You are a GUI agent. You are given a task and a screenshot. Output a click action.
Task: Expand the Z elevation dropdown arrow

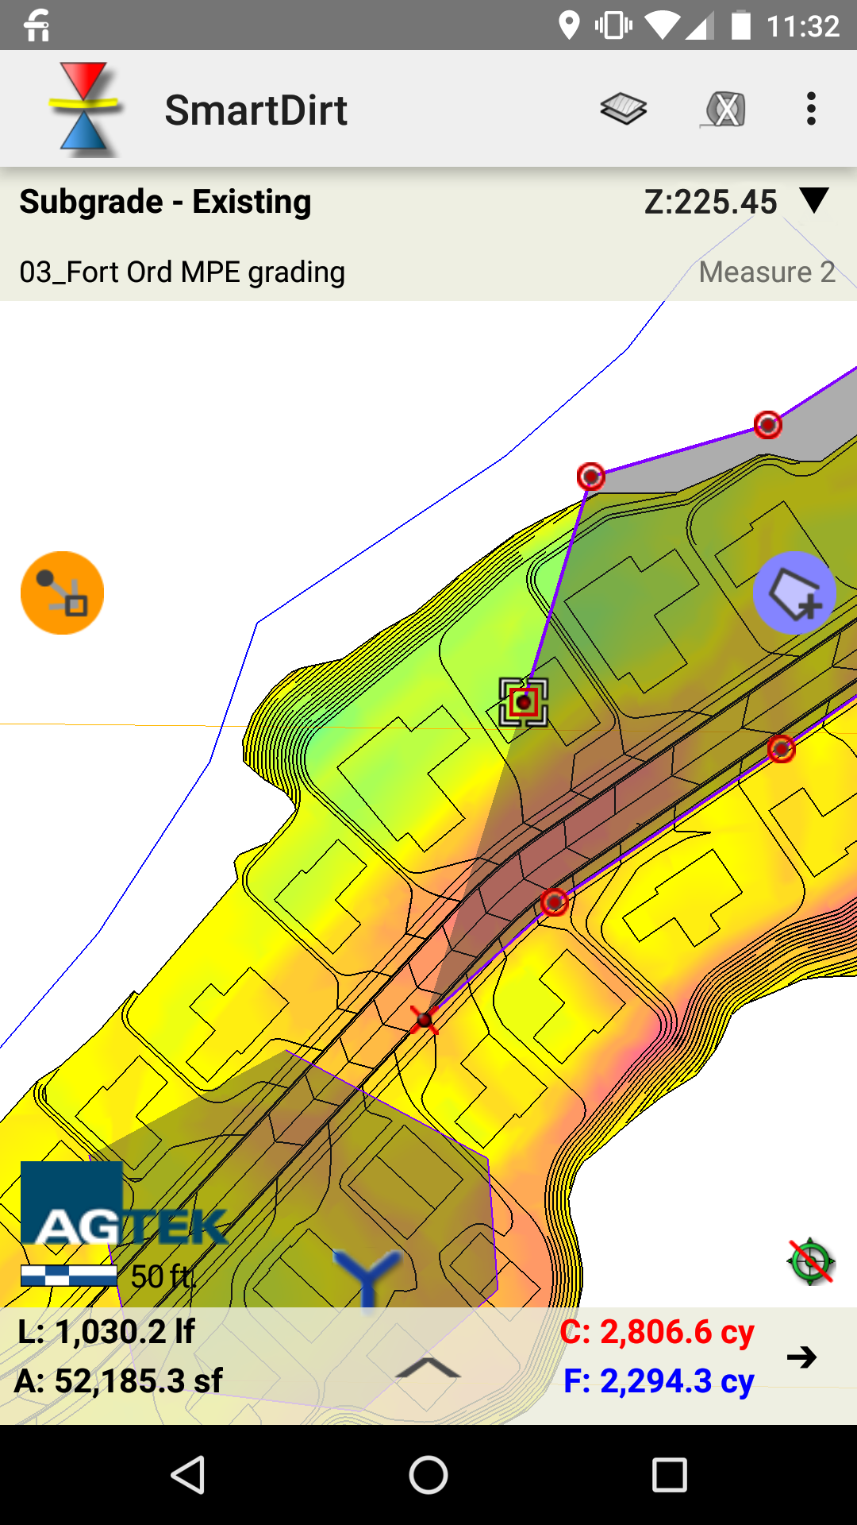click(x=814, y=201)
